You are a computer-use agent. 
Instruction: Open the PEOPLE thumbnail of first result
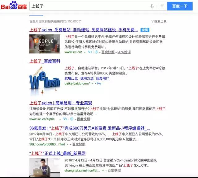point(45,44)
